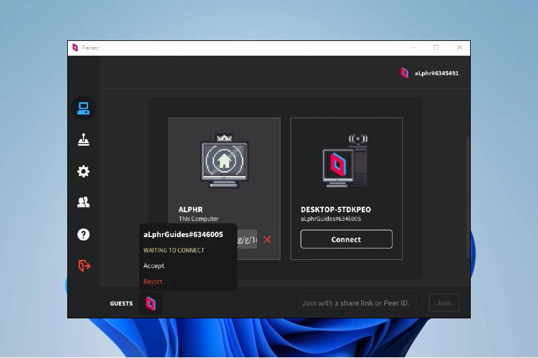Click the Join button
538x358 pixels.
(x=444, y=303)
